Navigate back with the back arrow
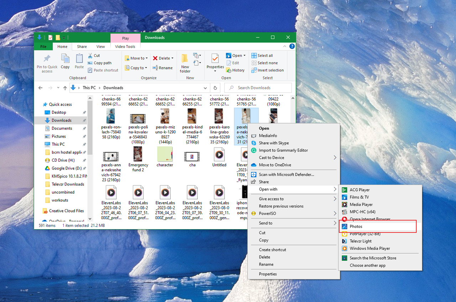Viewport: 456px width, 302px height. click(40, 88)
